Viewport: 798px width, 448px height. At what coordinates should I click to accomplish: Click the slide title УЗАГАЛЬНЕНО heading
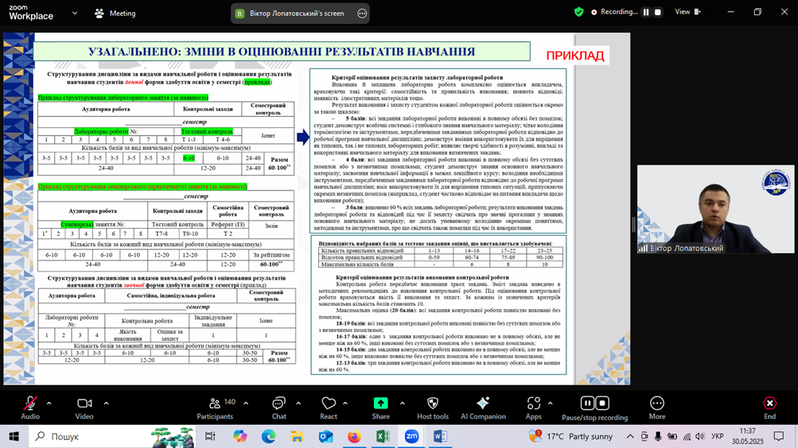coord(282,52)
